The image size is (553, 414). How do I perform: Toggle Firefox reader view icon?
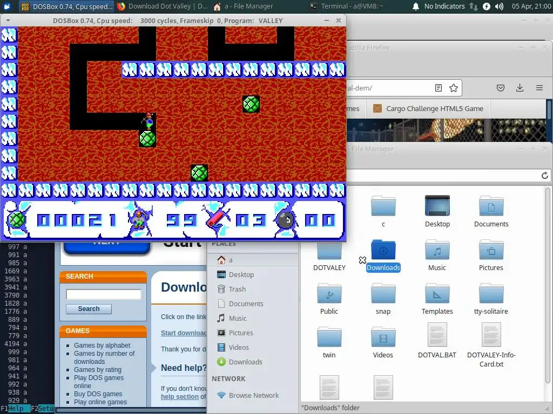[439, 88]
